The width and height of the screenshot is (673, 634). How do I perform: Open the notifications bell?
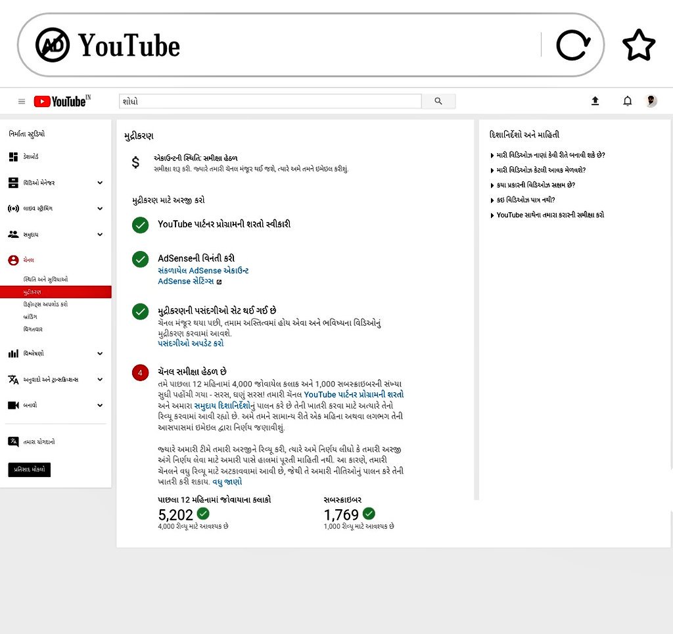(x=627, y=101)
